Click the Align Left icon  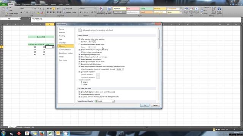point(47,12)
